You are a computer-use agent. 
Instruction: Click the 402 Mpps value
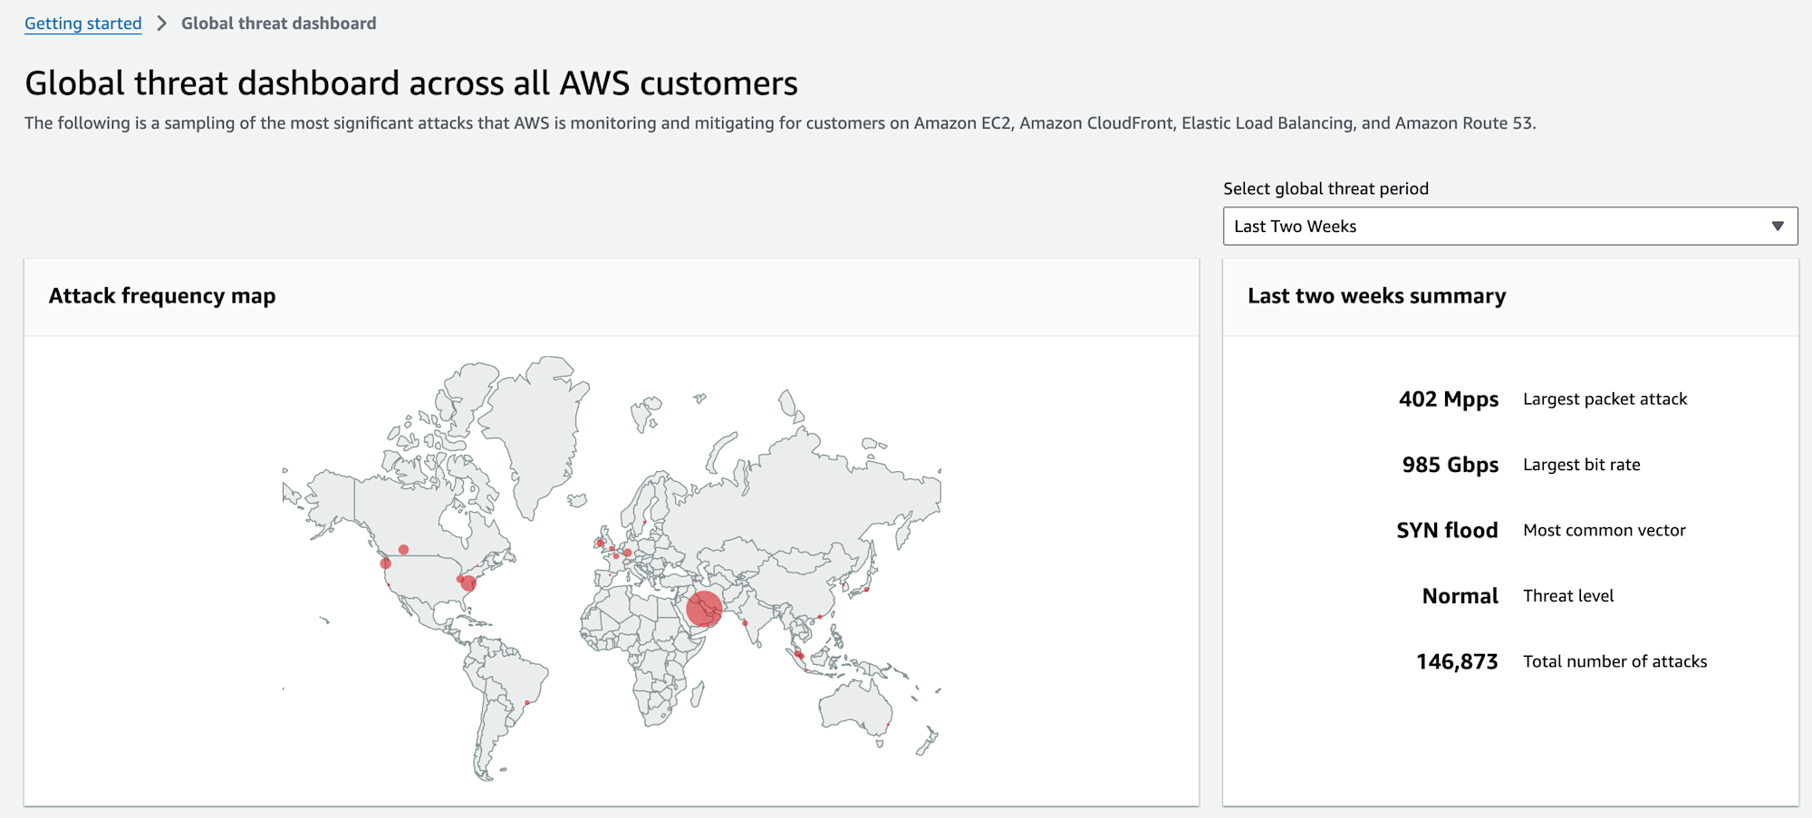click(1449, 399)
